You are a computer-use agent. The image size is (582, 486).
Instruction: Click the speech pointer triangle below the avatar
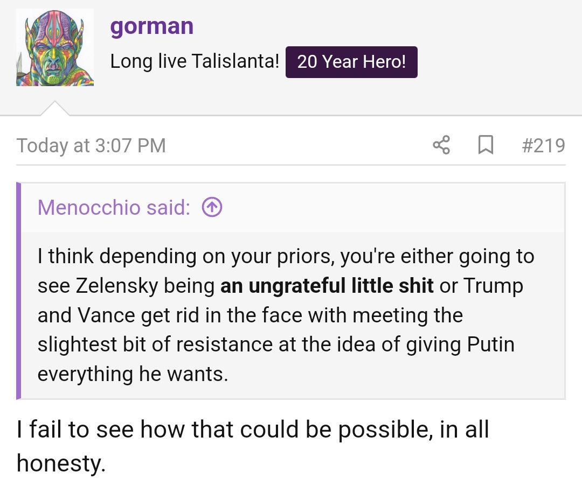55,108
